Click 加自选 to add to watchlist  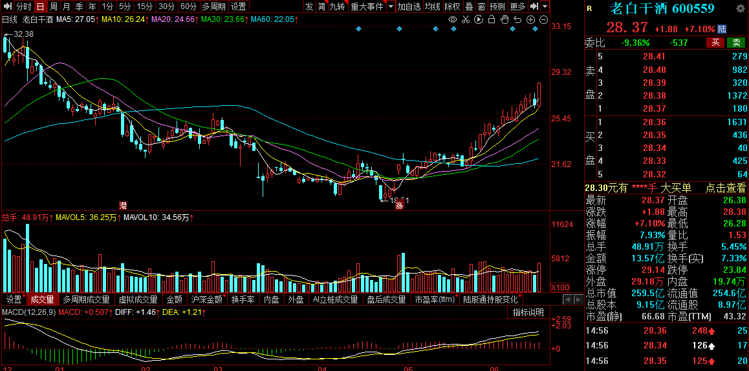(x=410, y=6)
